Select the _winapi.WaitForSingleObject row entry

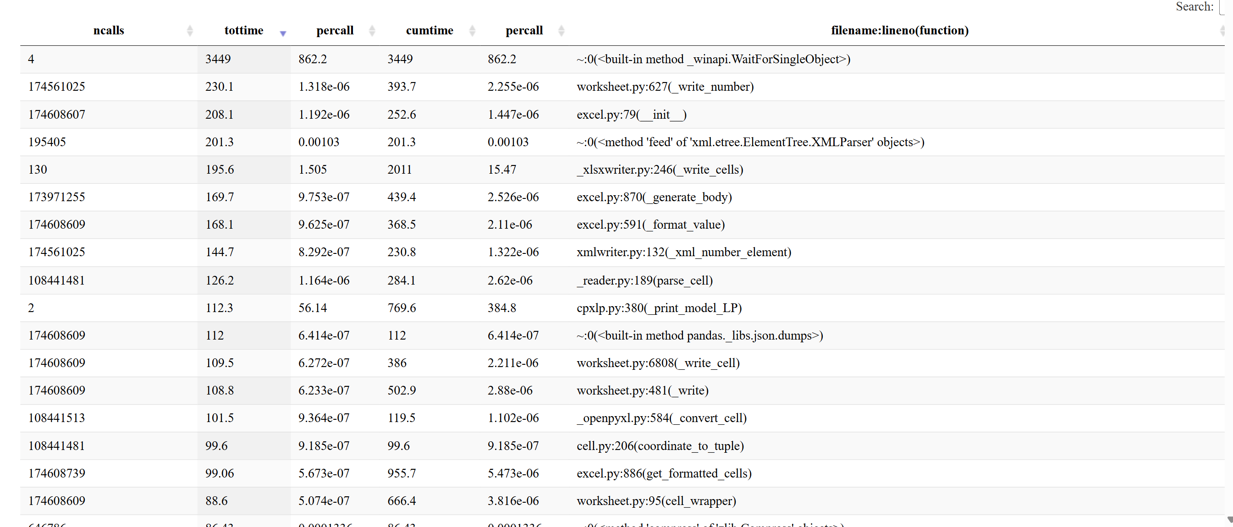713,60
